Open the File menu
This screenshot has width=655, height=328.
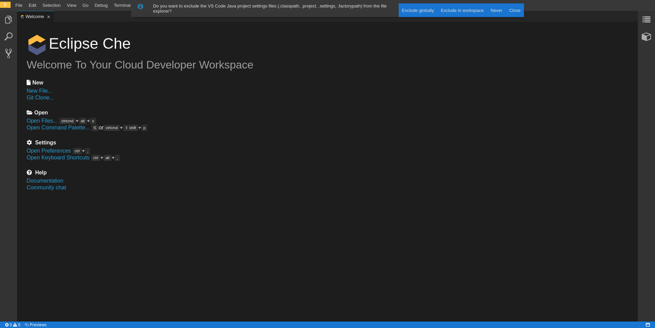tap(19, 5)
